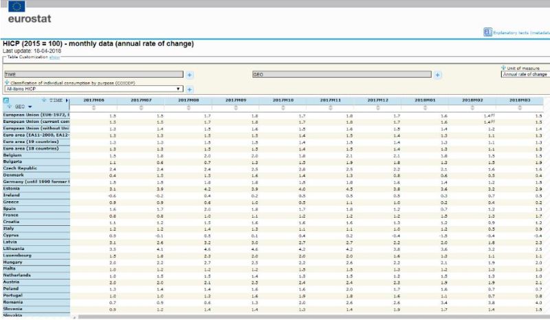Screen dimensions: 550x320
Task: Click the blue icon at the table's top-left corner
Action: pyautogui.click(x=6, y=100)
